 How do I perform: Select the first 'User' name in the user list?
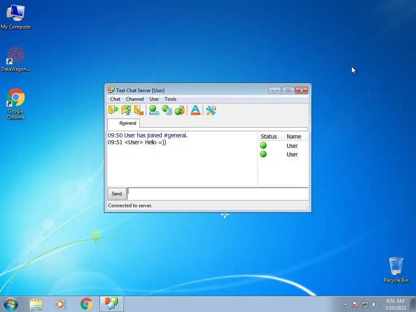(x=292, y=146)
